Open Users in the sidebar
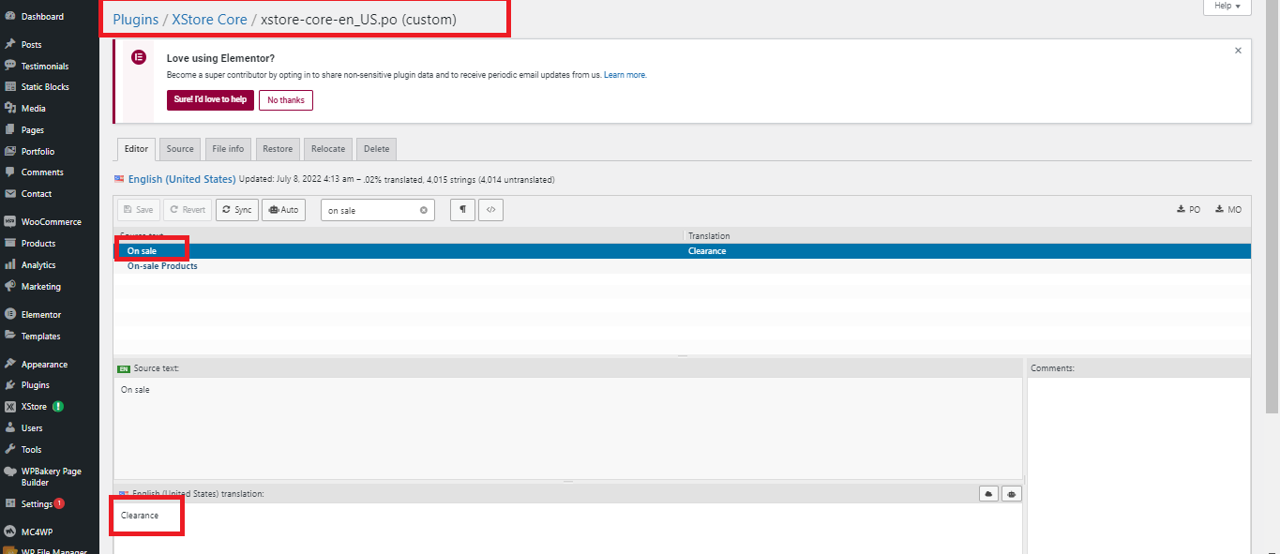1280x554 pixels. 32,428
